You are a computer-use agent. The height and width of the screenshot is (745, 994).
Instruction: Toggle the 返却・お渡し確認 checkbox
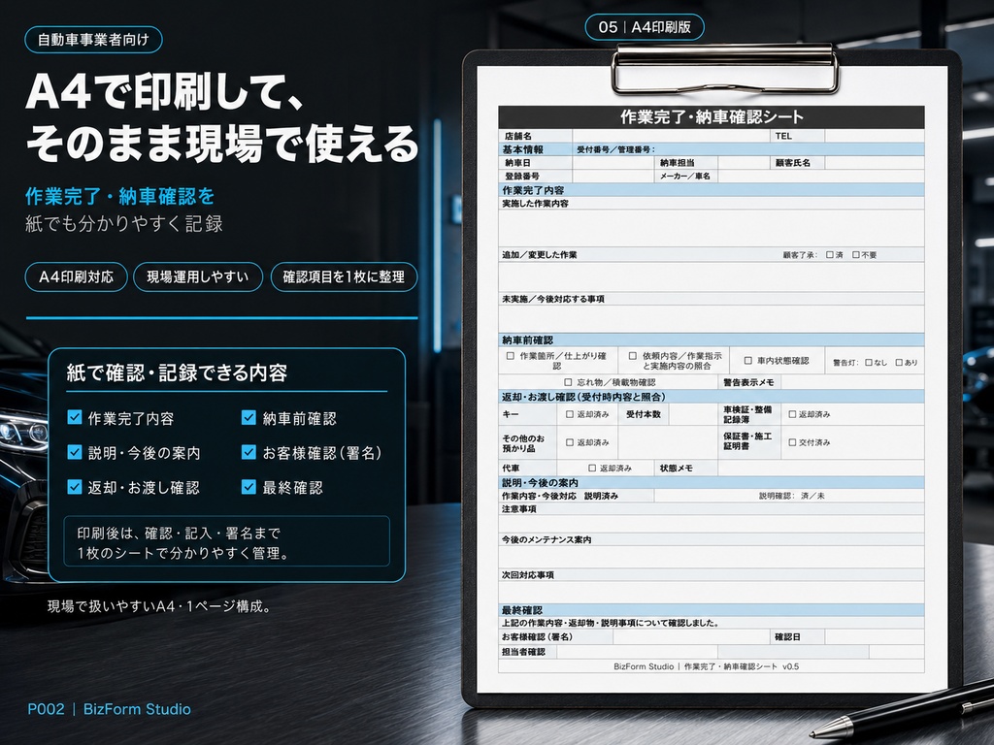[75, 487]
